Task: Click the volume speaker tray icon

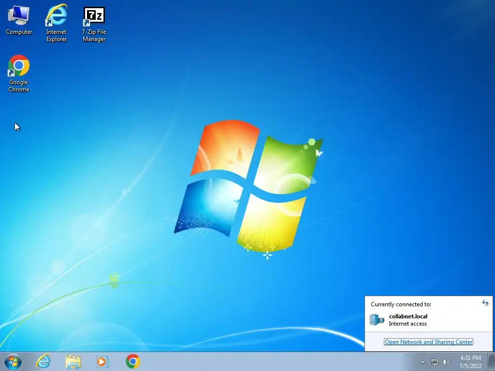Action: pos(446,362)
